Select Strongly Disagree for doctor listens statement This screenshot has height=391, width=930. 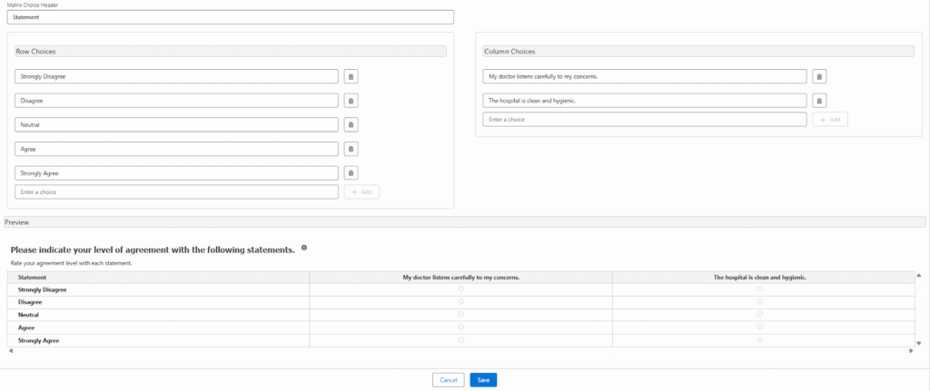tap(460, 288)
